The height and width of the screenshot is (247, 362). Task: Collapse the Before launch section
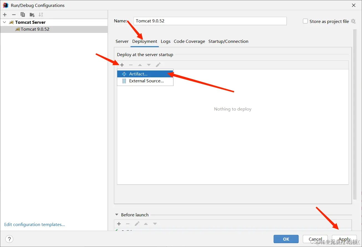pos(116,215)
